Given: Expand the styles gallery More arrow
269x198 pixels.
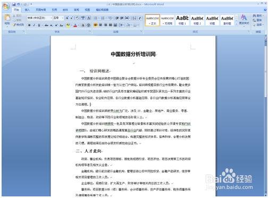Looking at the screenshot, I should (236, 24).
